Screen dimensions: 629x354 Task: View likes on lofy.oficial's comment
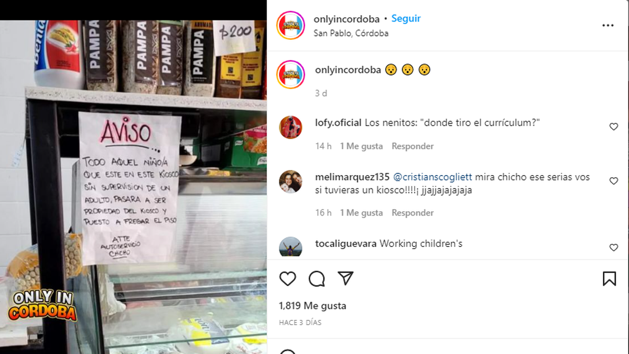point(362,146)
